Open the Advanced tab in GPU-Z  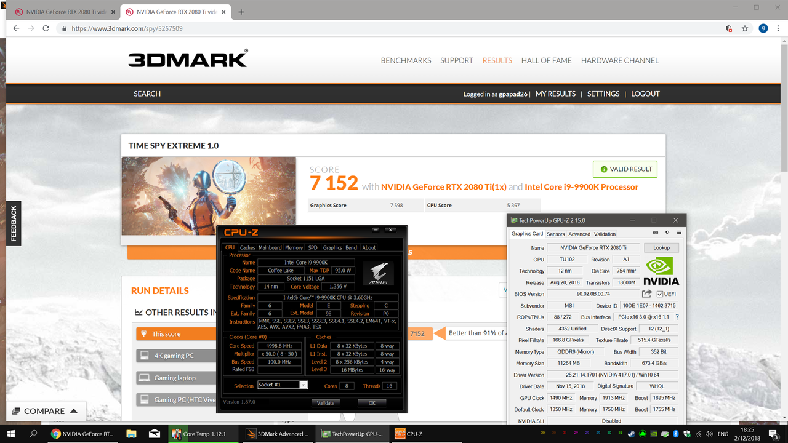click(x=579, y=234)
